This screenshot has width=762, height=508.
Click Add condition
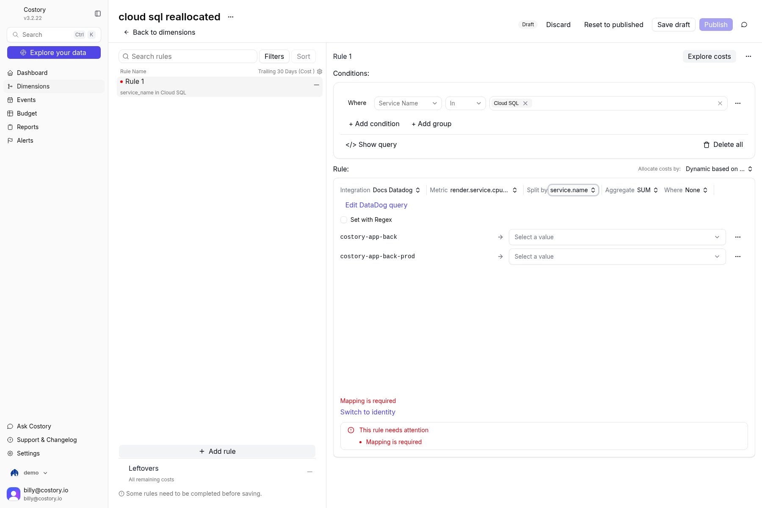pos(374,124)
